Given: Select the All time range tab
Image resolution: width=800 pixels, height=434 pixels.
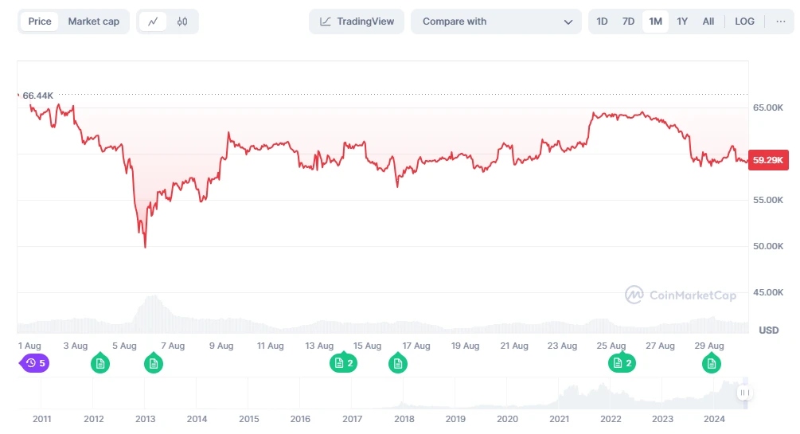Looking at the screenshot, I should [x=708, y=22].
